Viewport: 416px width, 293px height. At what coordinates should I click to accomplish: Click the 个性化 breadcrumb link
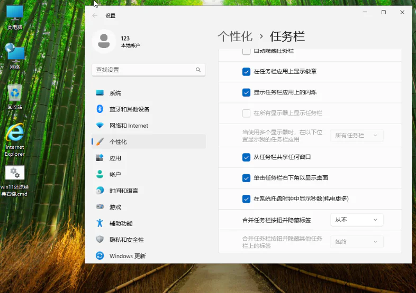tap(235, 36)
